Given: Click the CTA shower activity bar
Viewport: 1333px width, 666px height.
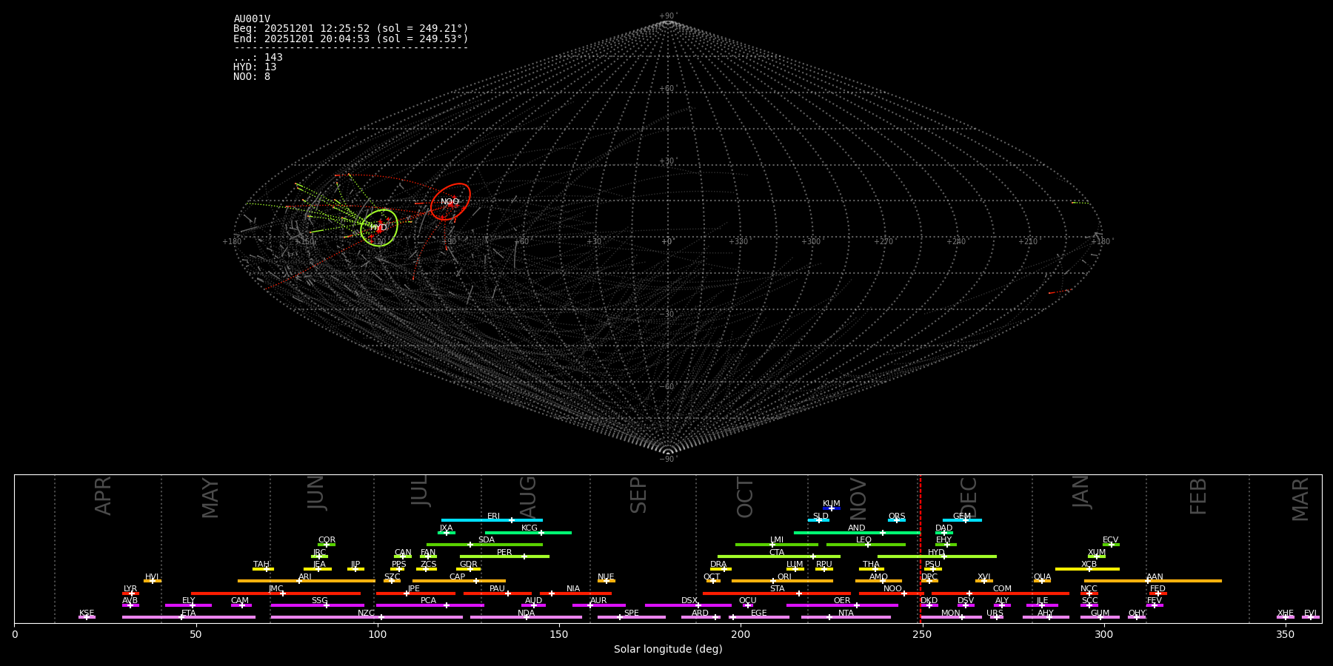Looking at the screenshot, I should tap(779, 556).
